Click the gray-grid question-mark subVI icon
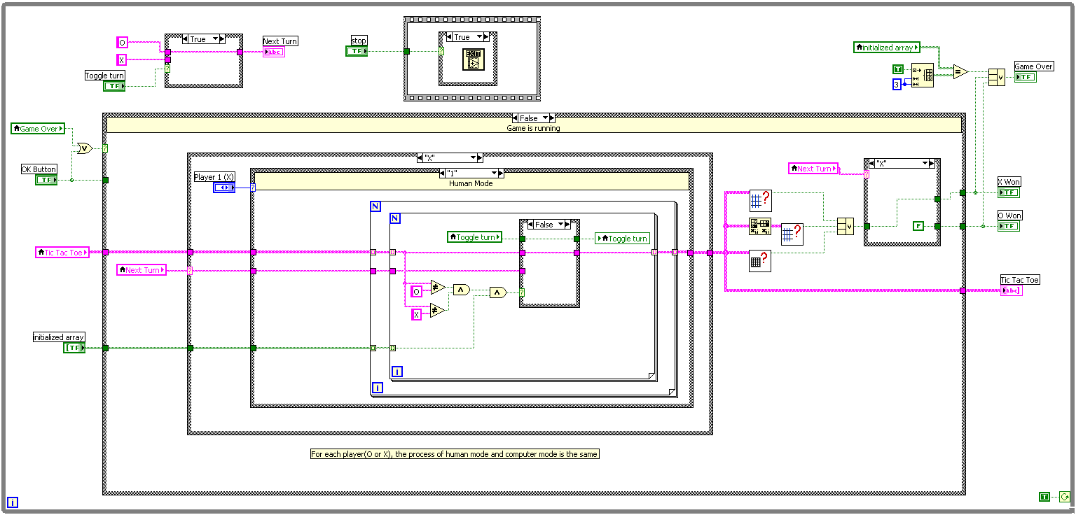1076x515 pixels. [x=760, y=260]
